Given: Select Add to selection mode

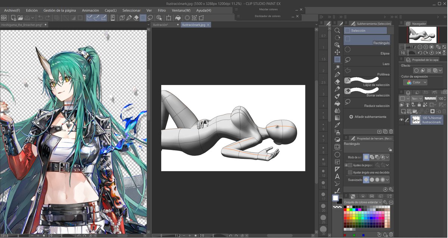Looking at the screenshot, I should point(372,157).
